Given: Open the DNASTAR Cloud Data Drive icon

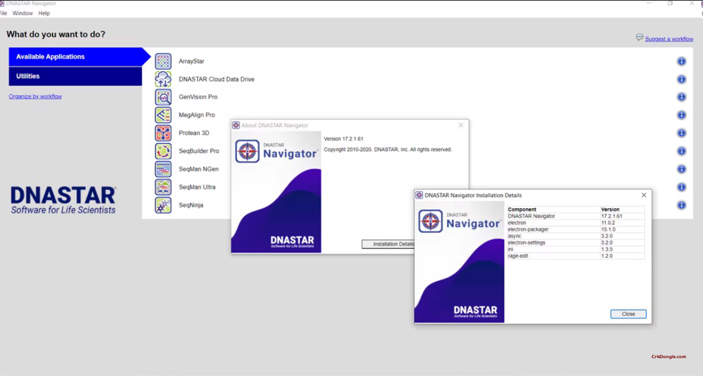Looking at the screenshot, I should click(163, 79).
